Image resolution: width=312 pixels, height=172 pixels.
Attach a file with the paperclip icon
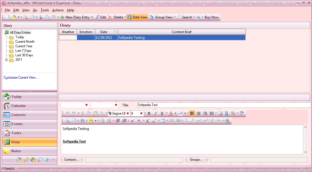pyautogui.click(x=226, y=113)
